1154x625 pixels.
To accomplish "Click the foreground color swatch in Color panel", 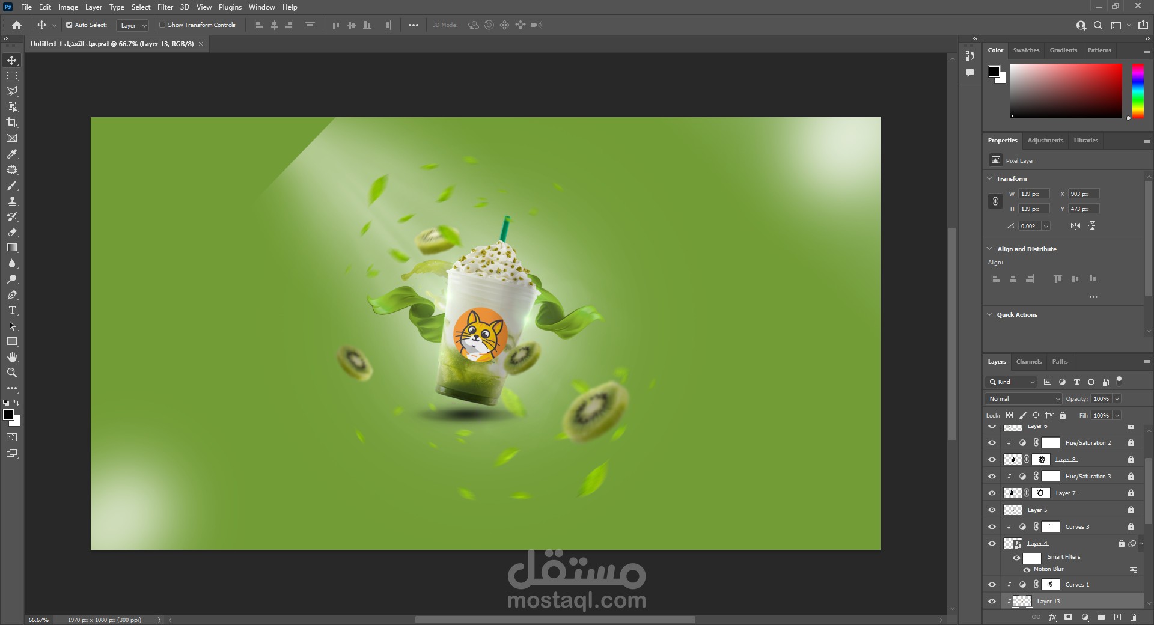I will click(994, 72).
